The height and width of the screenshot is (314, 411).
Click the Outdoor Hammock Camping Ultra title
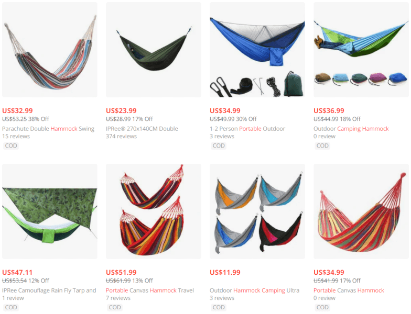[255, 290]
